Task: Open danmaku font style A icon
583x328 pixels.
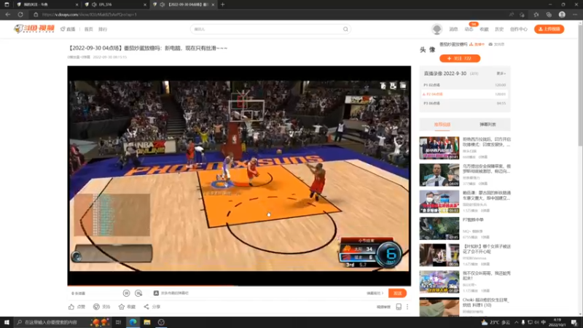Action: [x=156, y=294]
